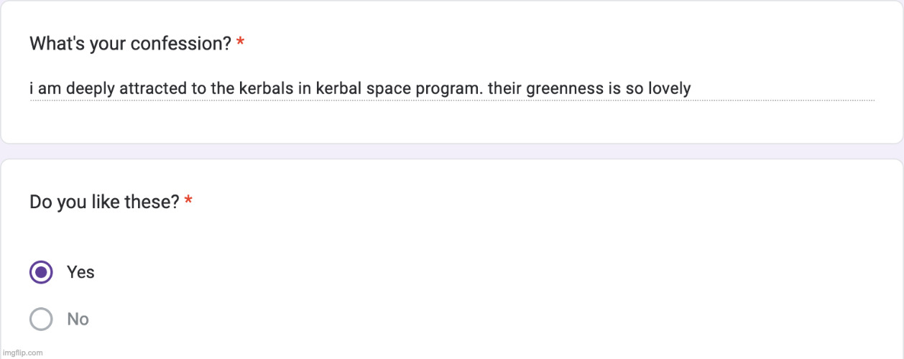Click the red asterisk beside the confession question
Viewport: 904px width, 359px height.
coord(240,44)
